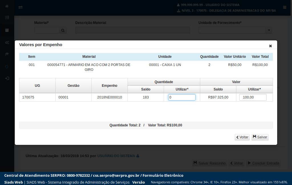This screenshot has width=292, height=185.
Task: Click the Descrição Material field
Action: pyautogui.click(x=132, y=30)
